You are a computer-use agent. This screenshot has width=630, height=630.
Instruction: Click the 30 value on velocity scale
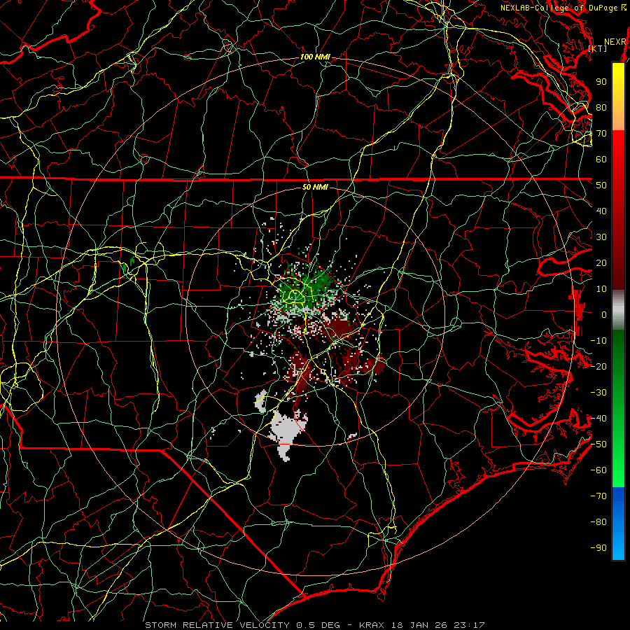click(601, 237)
